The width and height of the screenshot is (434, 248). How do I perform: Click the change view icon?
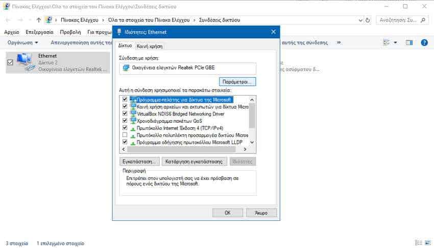pyautogui.click(x=387, y=42)
